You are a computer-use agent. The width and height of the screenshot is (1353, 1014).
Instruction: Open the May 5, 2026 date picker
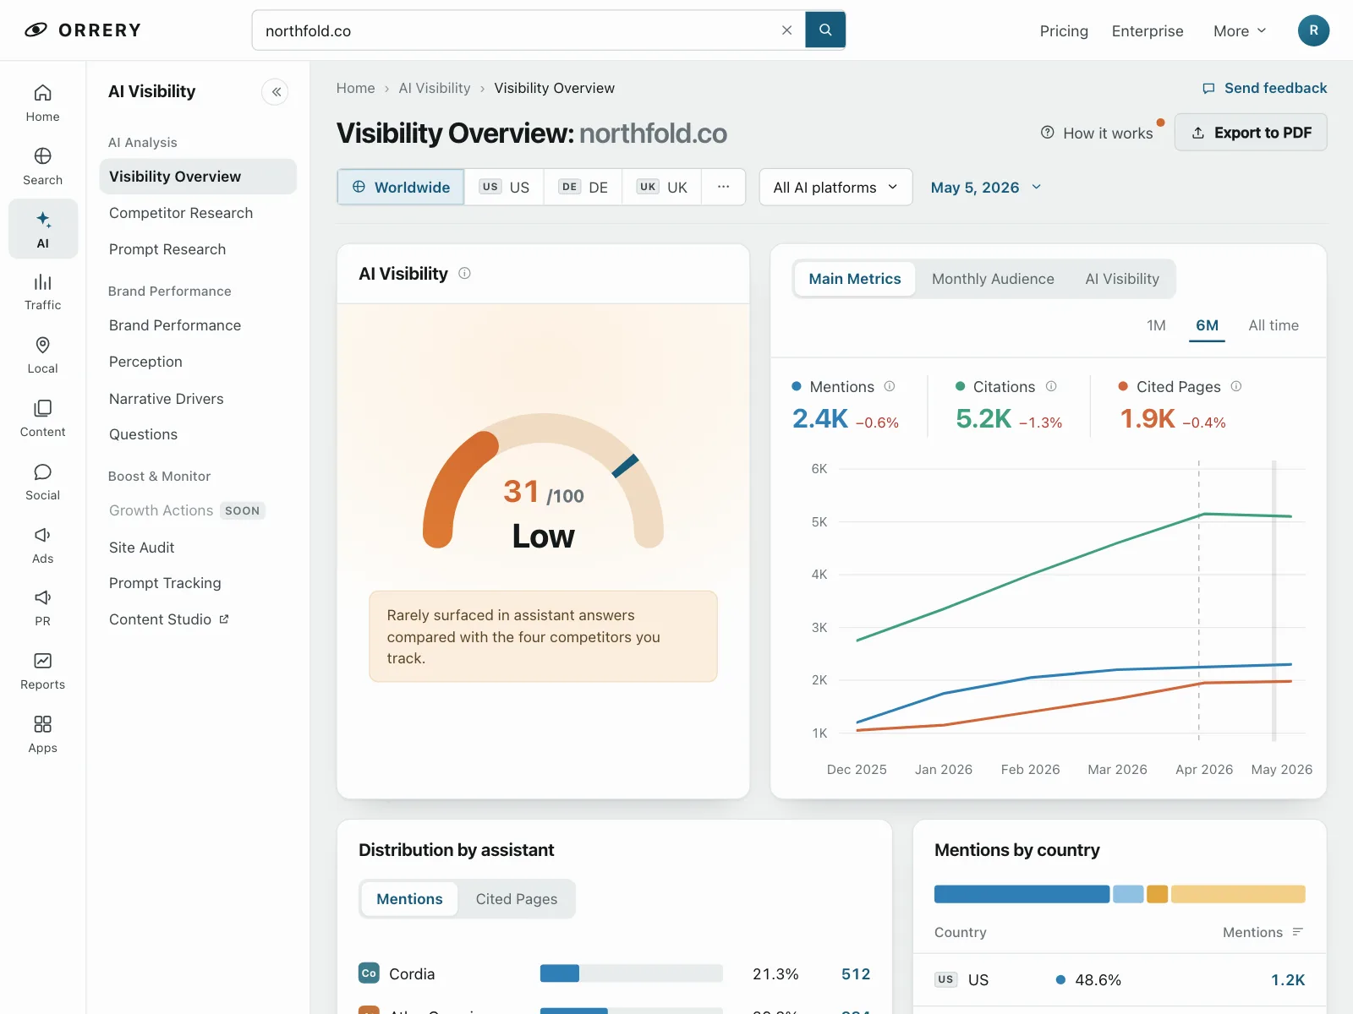(x=986, y=187)
